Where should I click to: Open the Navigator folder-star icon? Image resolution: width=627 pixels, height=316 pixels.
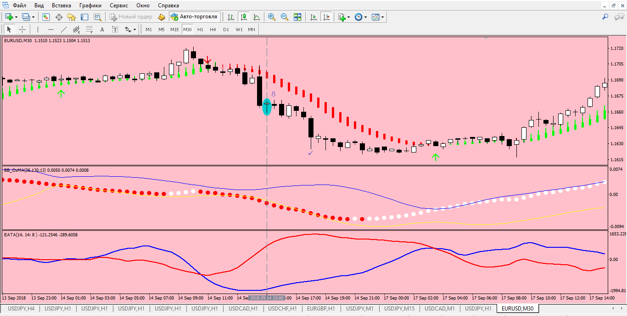pyautogui.click(x=72, y=17)
